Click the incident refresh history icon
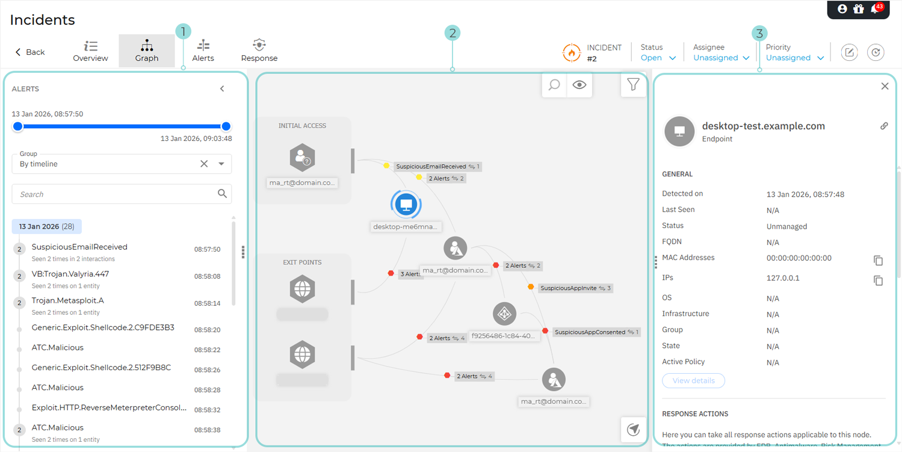Screen dimensions: 902x452 pos(876,52)
